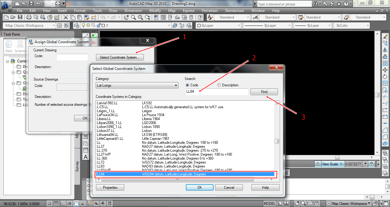
Task: Select the Move tool in Modify toolbar
Action: (x=385, y=70)
